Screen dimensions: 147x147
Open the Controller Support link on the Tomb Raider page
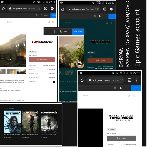(14, 90)
